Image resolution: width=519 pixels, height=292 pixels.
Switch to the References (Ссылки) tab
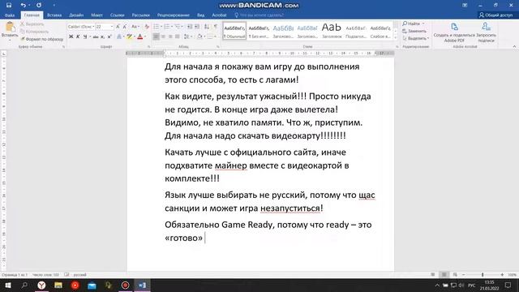[x=117, y=15]
